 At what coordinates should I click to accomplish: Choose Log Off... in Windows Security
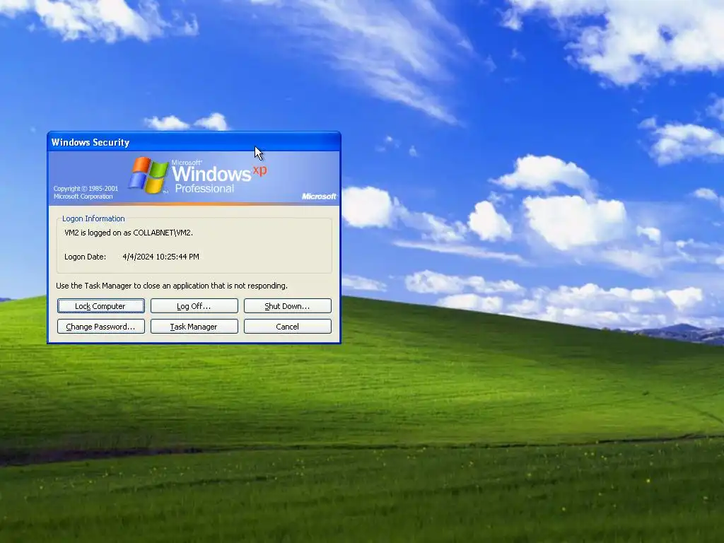pyautogui.click(x=194, y=305)
